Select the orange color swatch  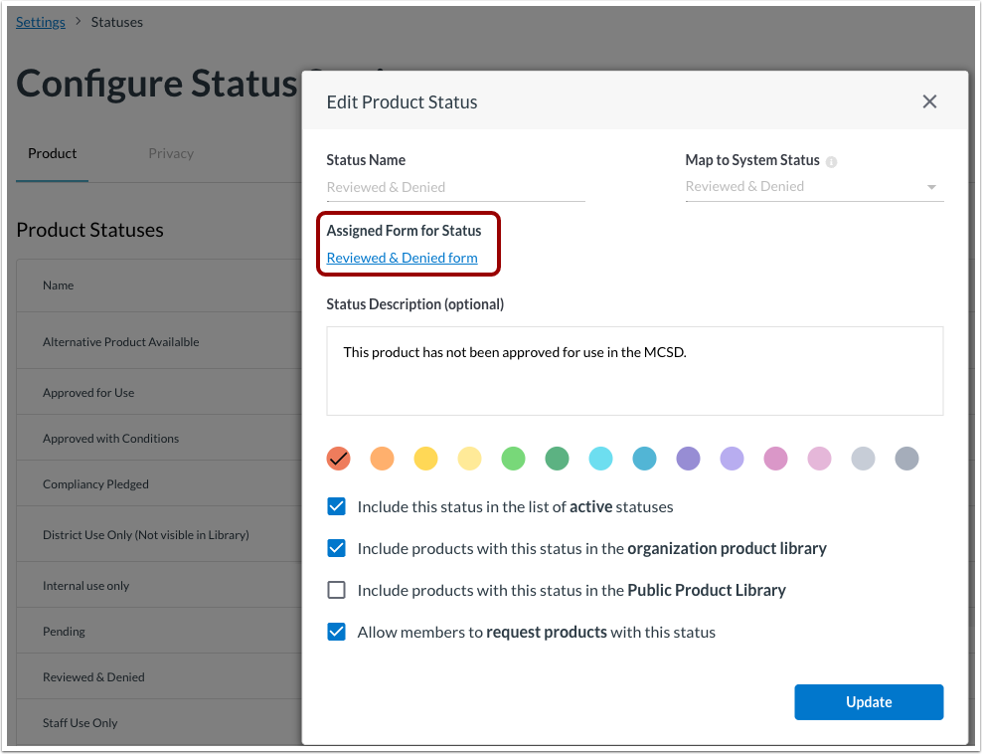[x=382, y=459]
